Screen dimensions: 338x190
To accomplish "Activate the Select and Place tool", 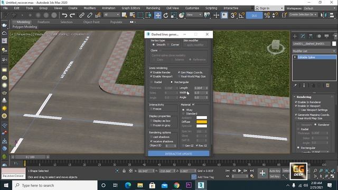I will [182, 15].
